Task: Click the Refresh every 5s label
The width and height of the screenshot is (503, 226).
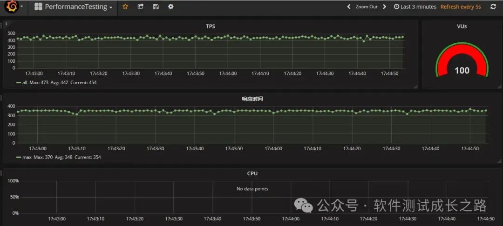Action: [x=461, y=7]
